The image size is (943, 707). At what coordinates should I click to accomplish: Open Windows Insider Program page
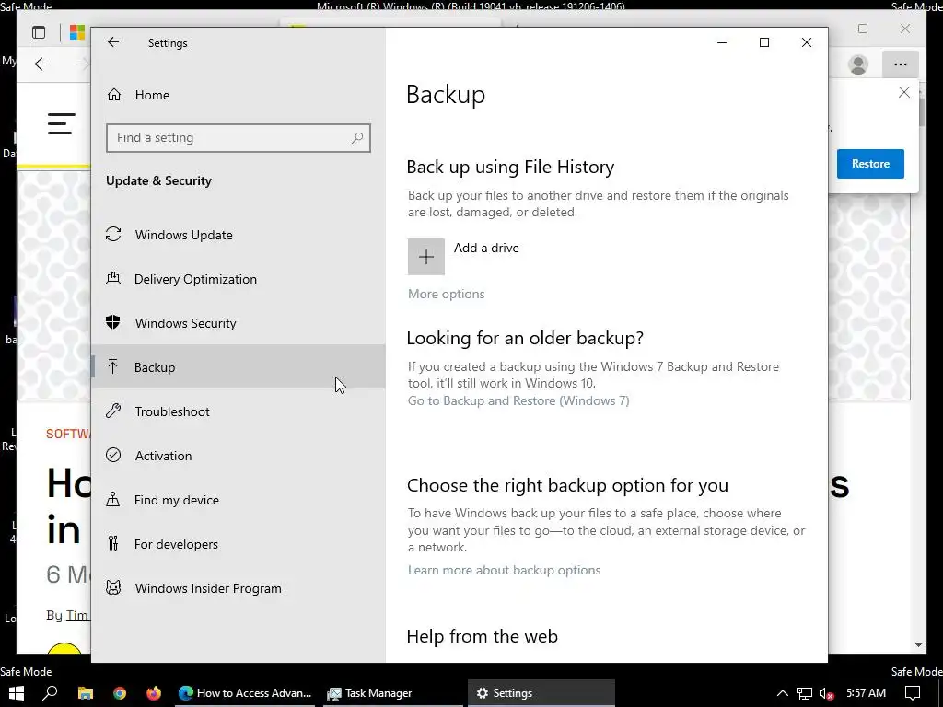tap(239, 588)
